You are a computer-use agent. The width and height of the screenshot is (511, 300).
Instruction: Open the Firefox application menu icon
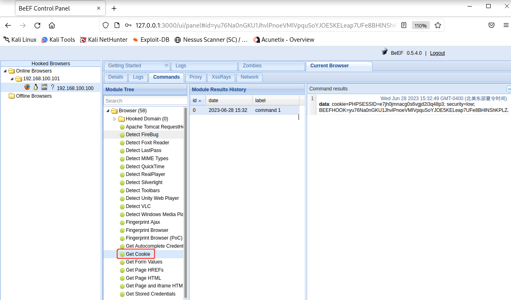[x=505, y=25]
